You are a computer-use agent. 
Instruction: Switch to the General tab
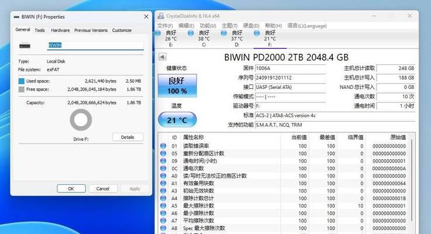pos(23,29)
